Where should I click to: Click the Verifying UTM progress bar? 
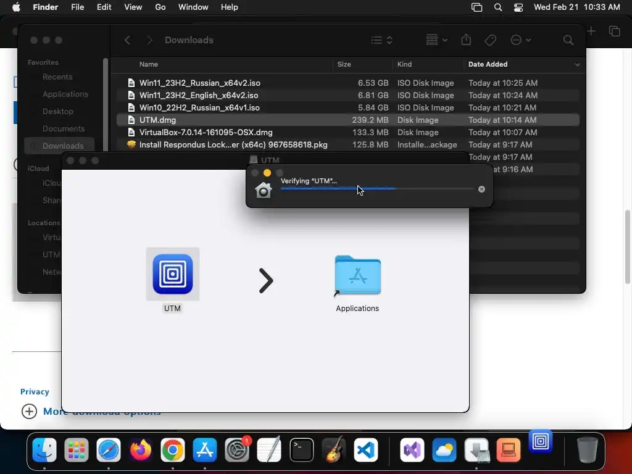click(x=377, y=189)
